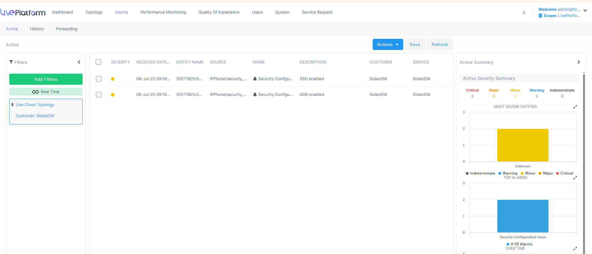Open the Actions dropdown
The image size is (592, 254).
(387, 44)
